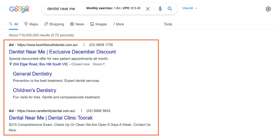Switch to the News tab
The height and width of the screenshot is (139, 275).
[77, 24]
